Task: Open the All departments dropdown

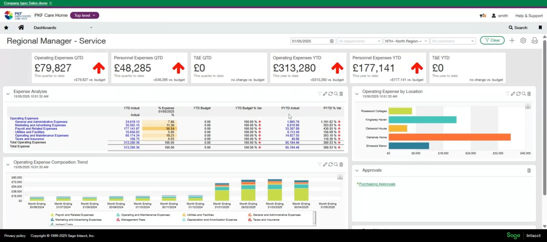Action: (x=359, y=41)
